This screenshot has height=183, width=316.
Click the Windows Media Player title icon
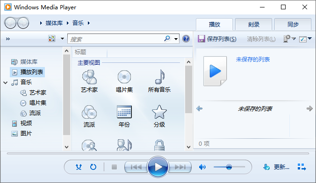coord(8,7)
